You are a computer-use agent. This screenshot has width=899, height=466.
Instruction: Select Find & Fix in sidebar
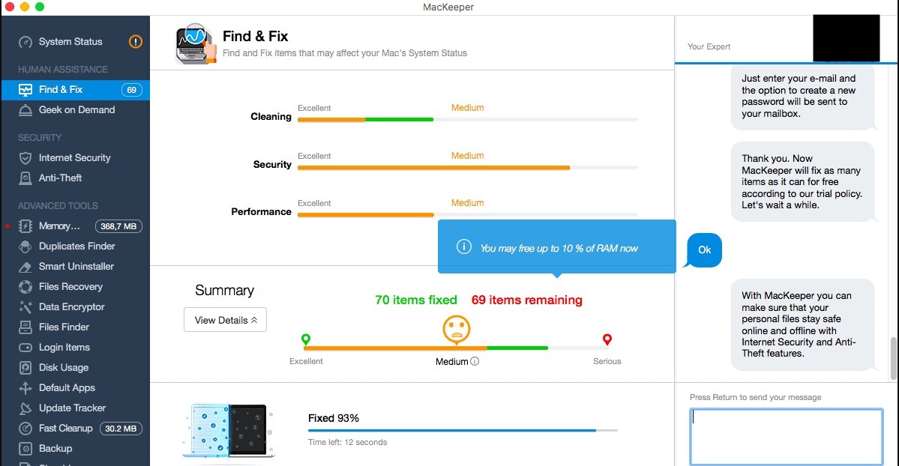point(61,90)
